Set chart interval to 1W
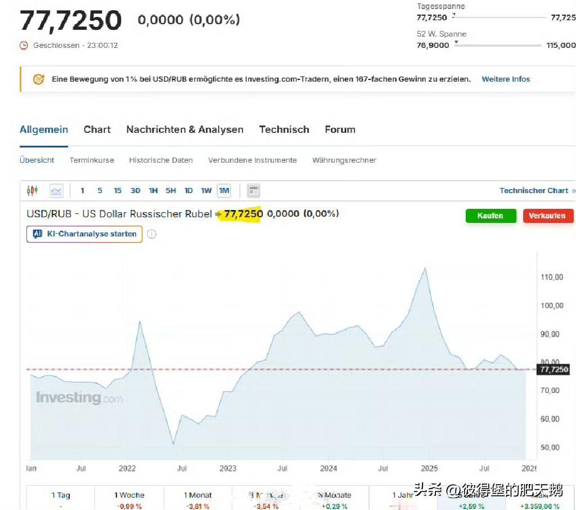 tap(206, 190)
